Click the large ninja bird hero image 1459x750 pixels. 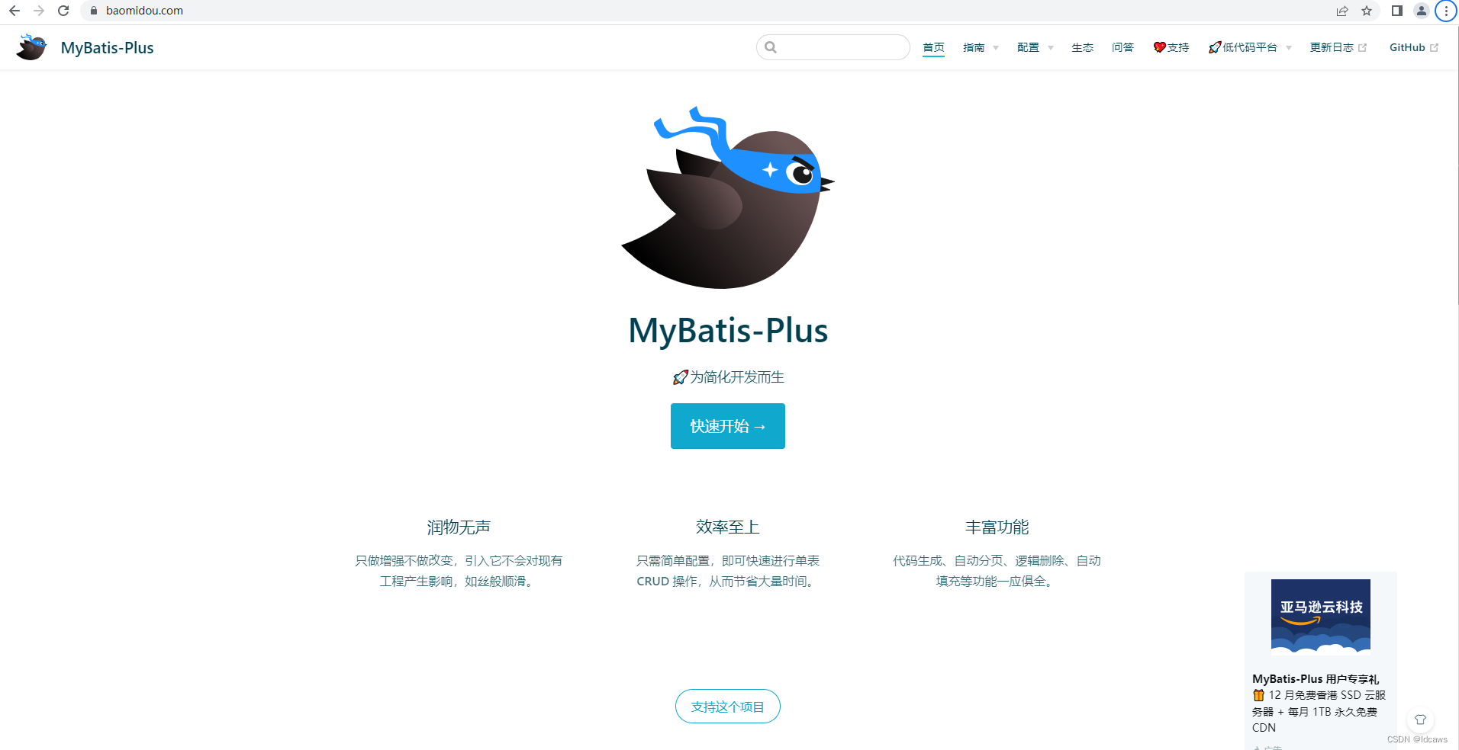728,197
